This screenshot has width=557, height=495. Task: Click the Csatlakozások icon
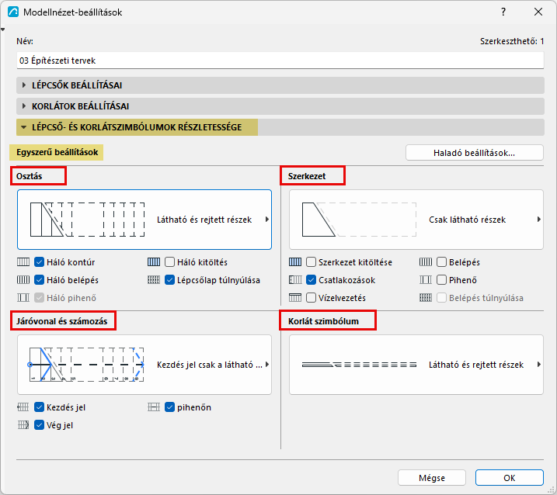[295, 279]
